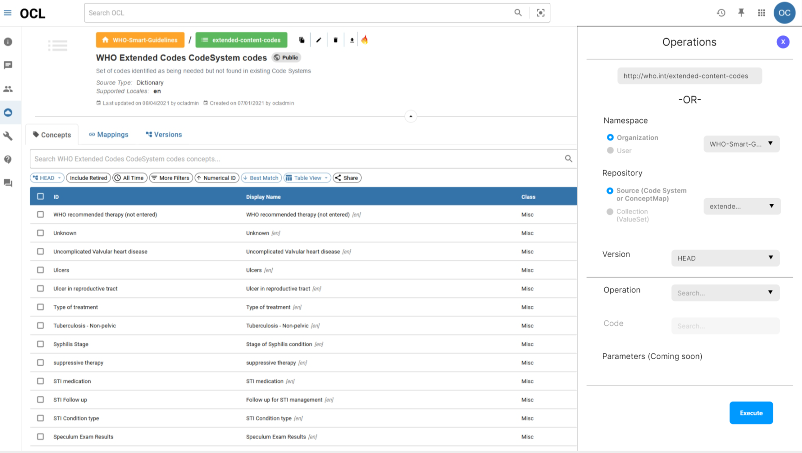The height and width of the screenshot is (453, 802).
Task: Open the WHO-Smart-G organization dropdown
Action: (x=741, y=144)
